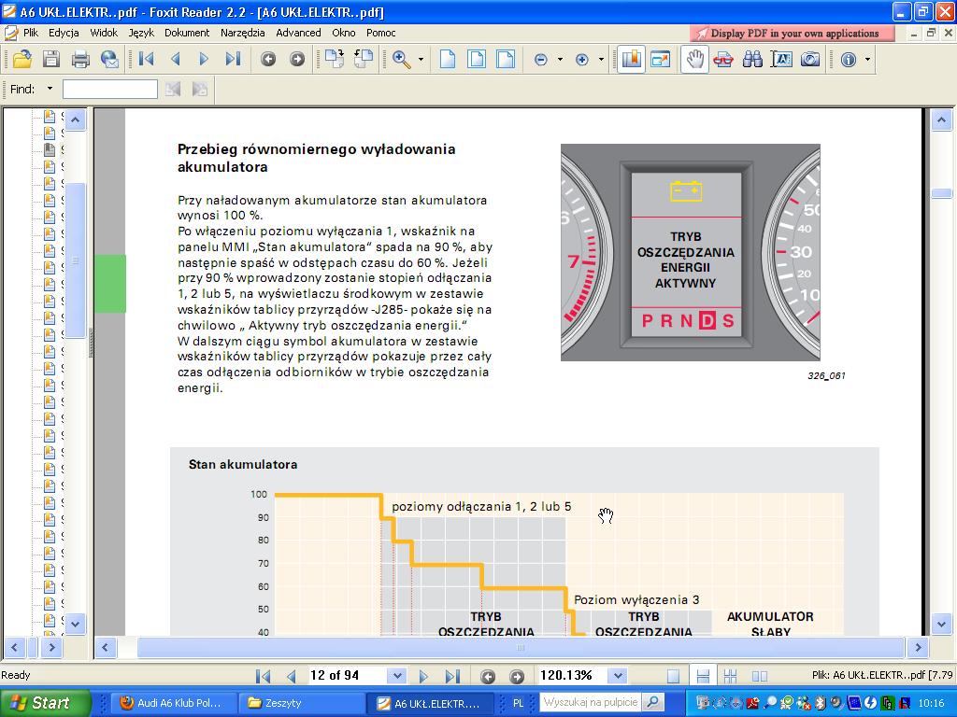Click the Find text input field
957x717 pixels.
click(x=110, y=89)
